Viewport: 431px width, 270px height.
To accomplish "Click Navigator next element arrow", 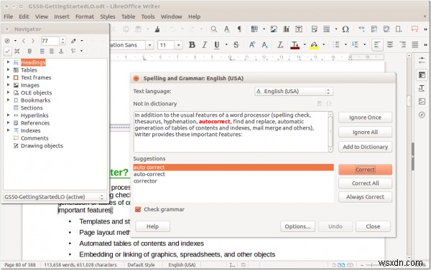I will pyautogui.click(x=33, y=41).
